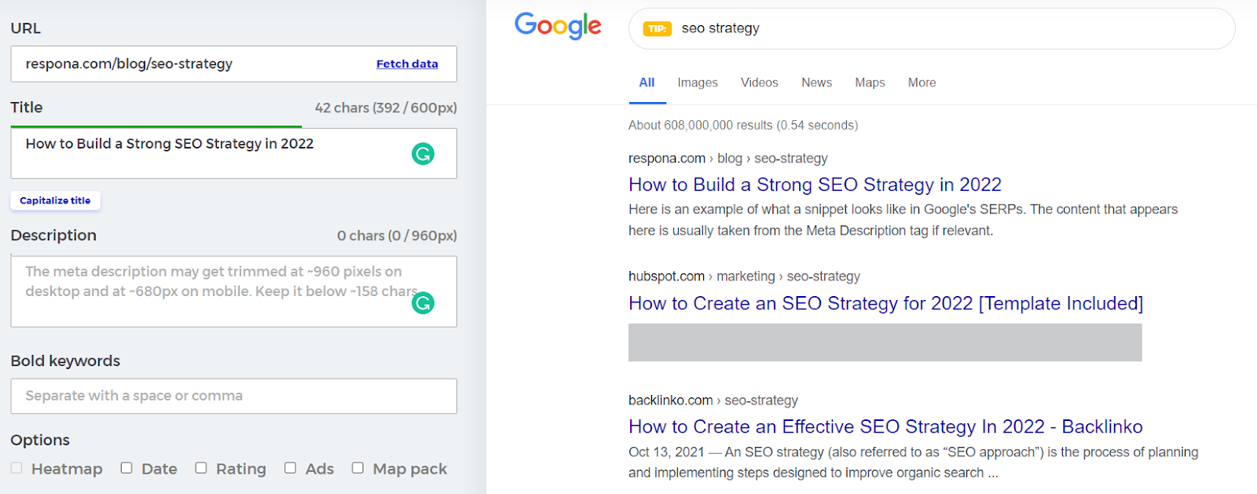Select the Maps tab
This screenshot has height=494, width=1257.
pos(870,82)
